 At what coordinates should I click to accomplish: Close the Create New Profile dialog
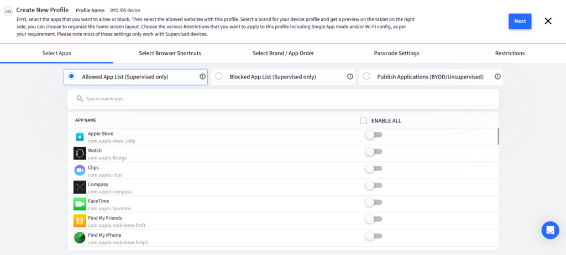pyautogui.click(x=548, y=21)
